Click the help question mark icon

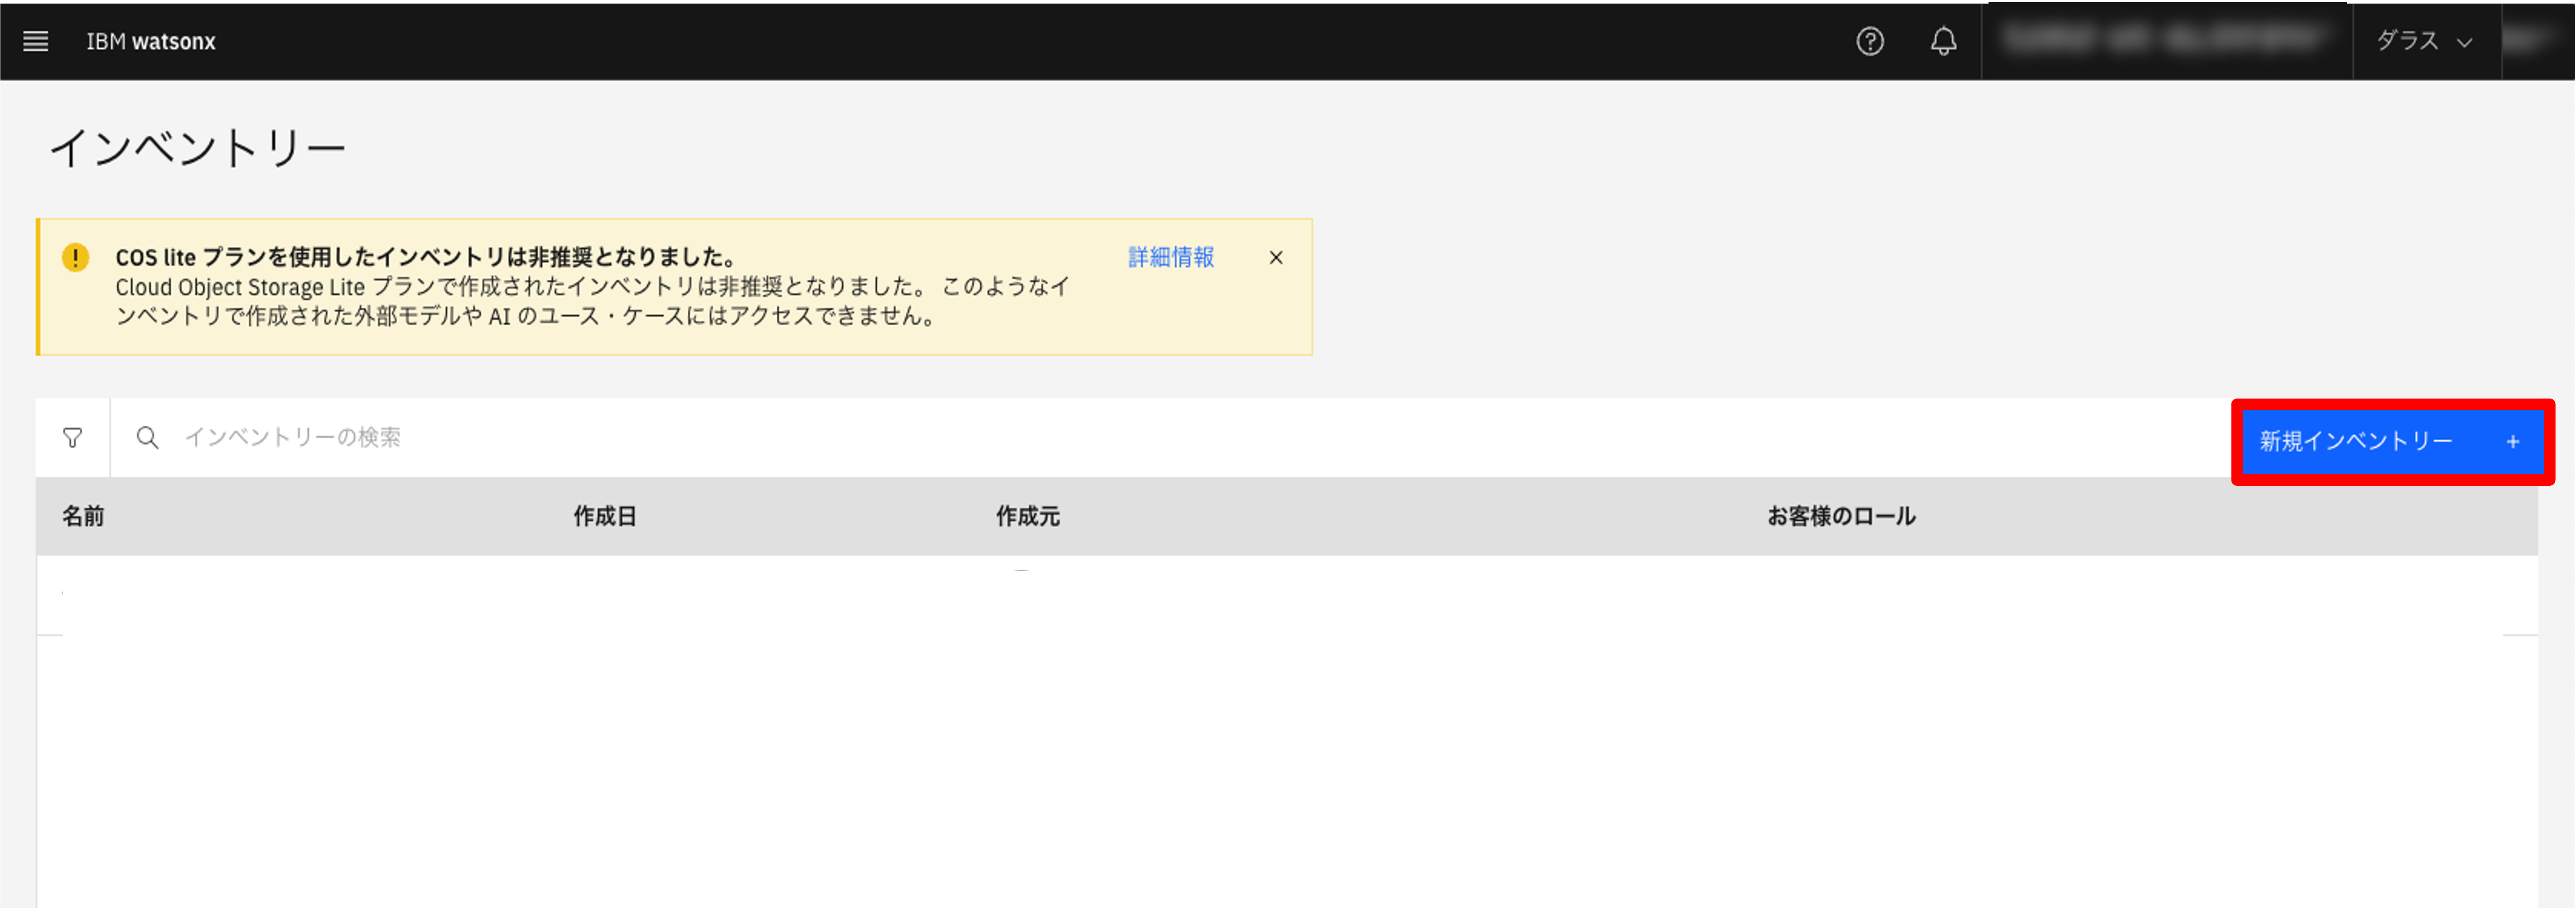point(1869,41)
